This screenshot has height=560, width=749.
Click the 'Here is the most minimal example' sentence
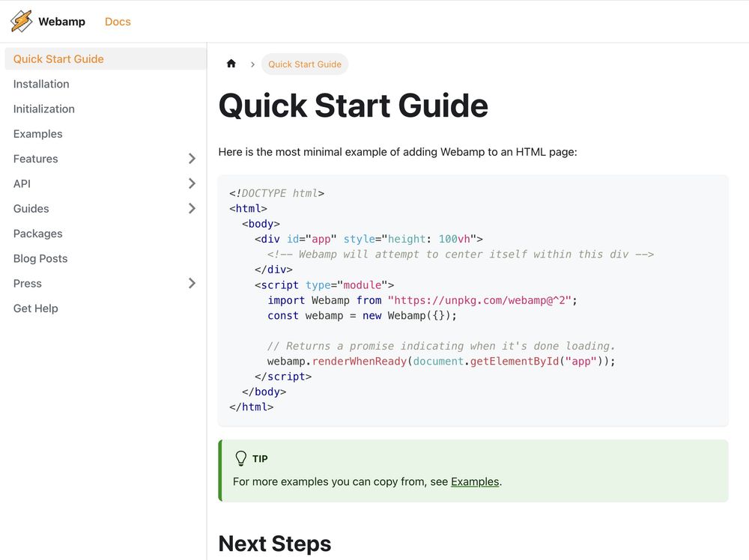(x=398, y=152)
